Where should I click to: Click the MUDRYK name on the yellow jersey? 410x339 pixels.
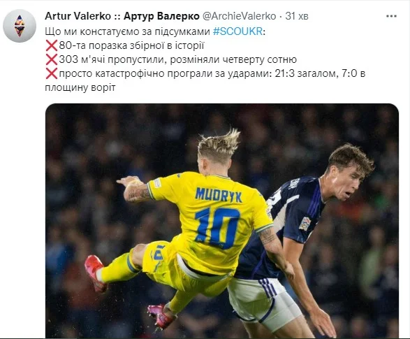coord(219,195)
